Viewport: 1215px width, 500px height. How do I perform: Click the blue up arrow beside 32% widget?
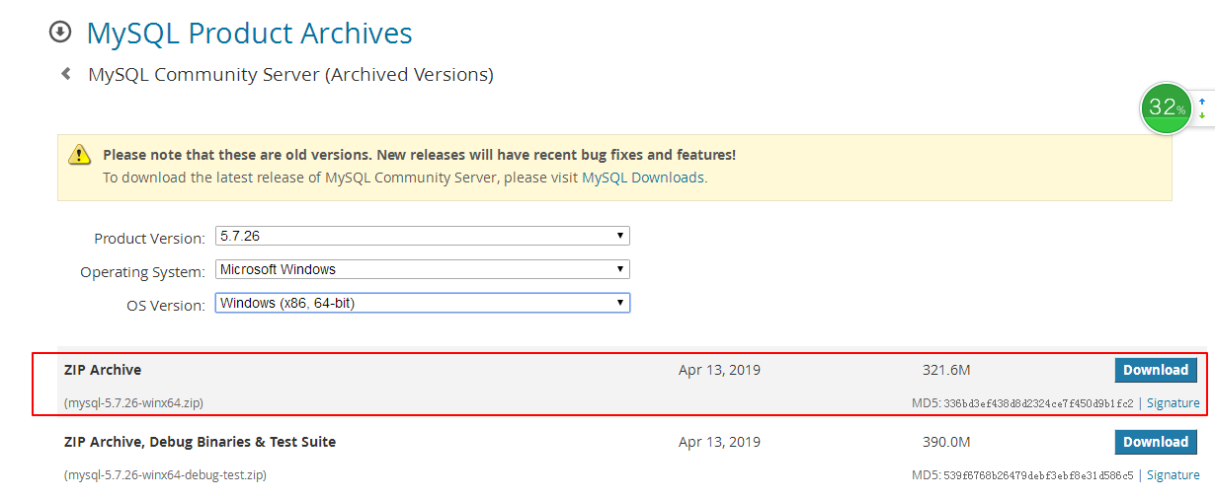pos(1202,102)
